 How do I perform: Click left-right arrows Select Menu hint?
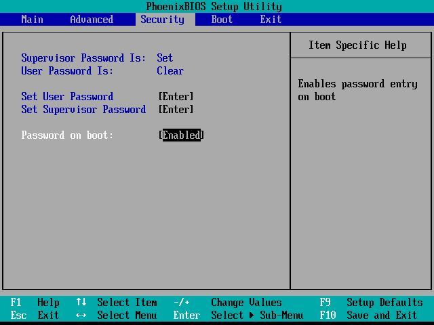click(117, 315)
